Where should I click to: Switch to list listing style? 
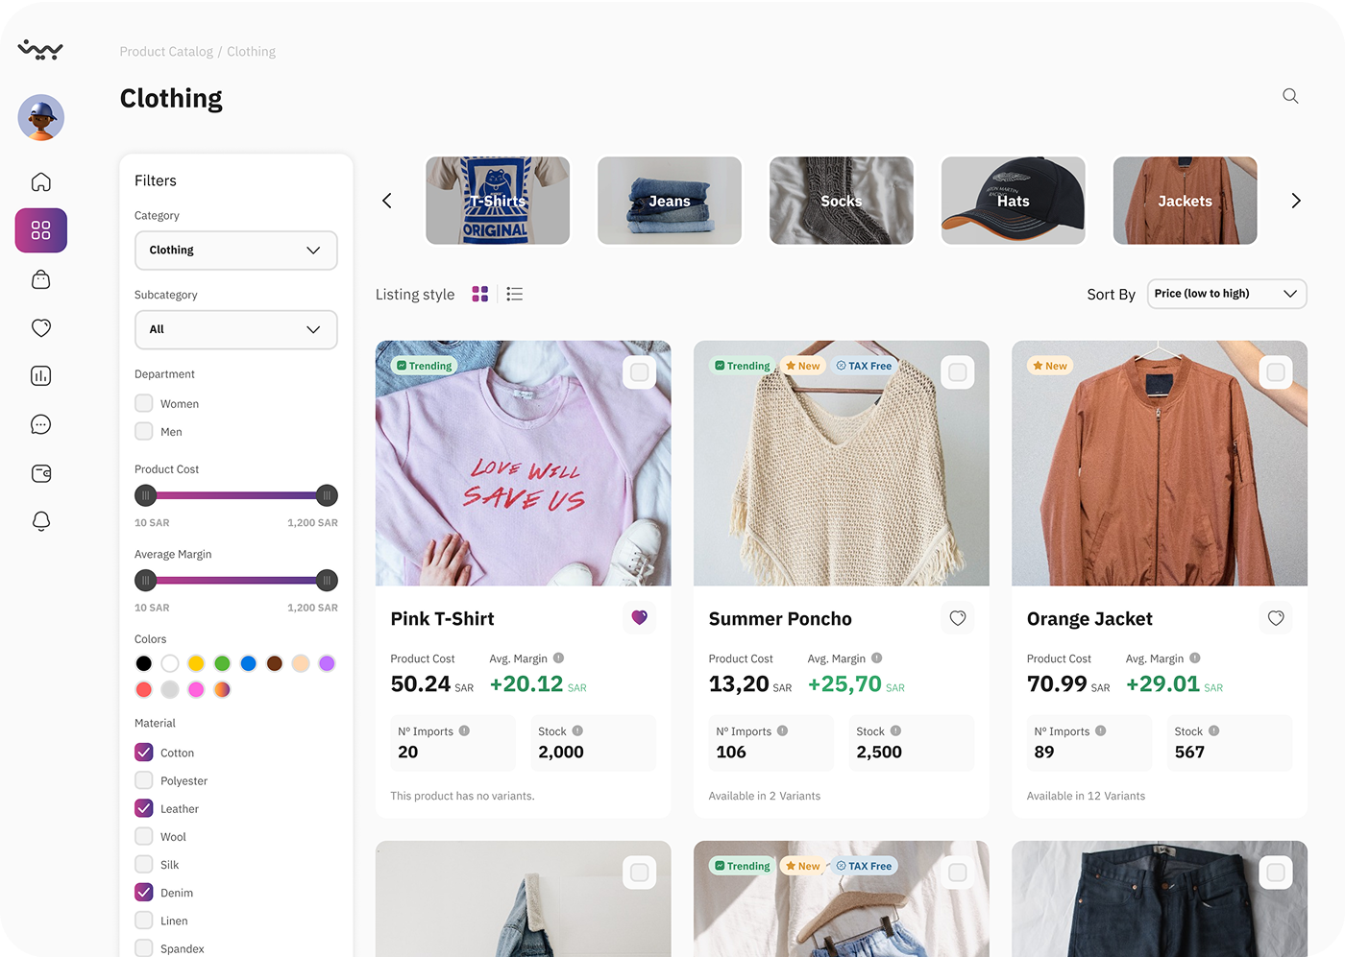(x=515, y=294)
